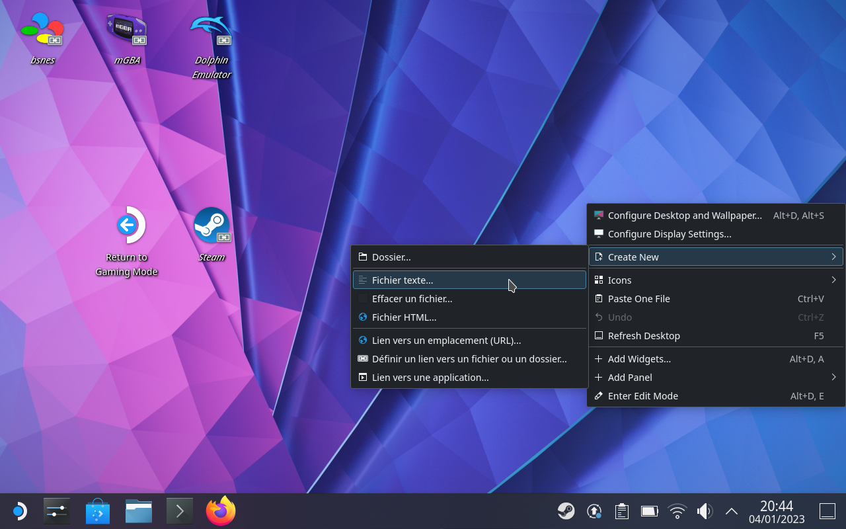Click the Show Desktop button in the panel
The height and width of the screenshot is (529, 846).
[827, 511]
